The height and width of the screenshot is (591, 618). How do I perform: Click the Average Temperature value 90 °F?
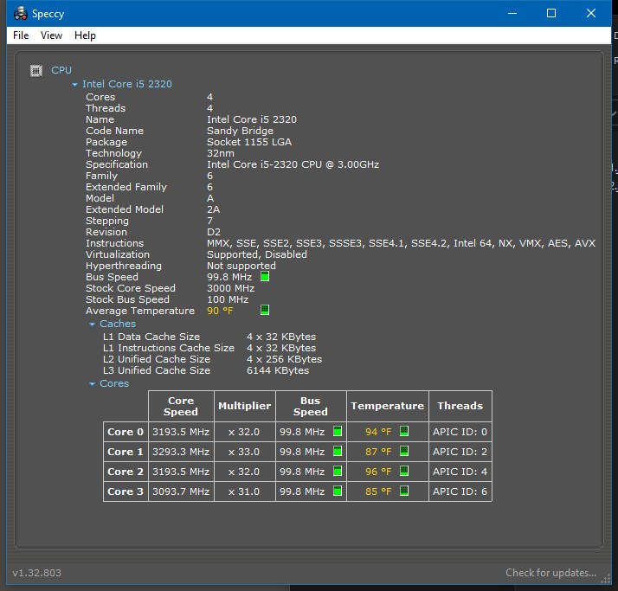[220, 311]
